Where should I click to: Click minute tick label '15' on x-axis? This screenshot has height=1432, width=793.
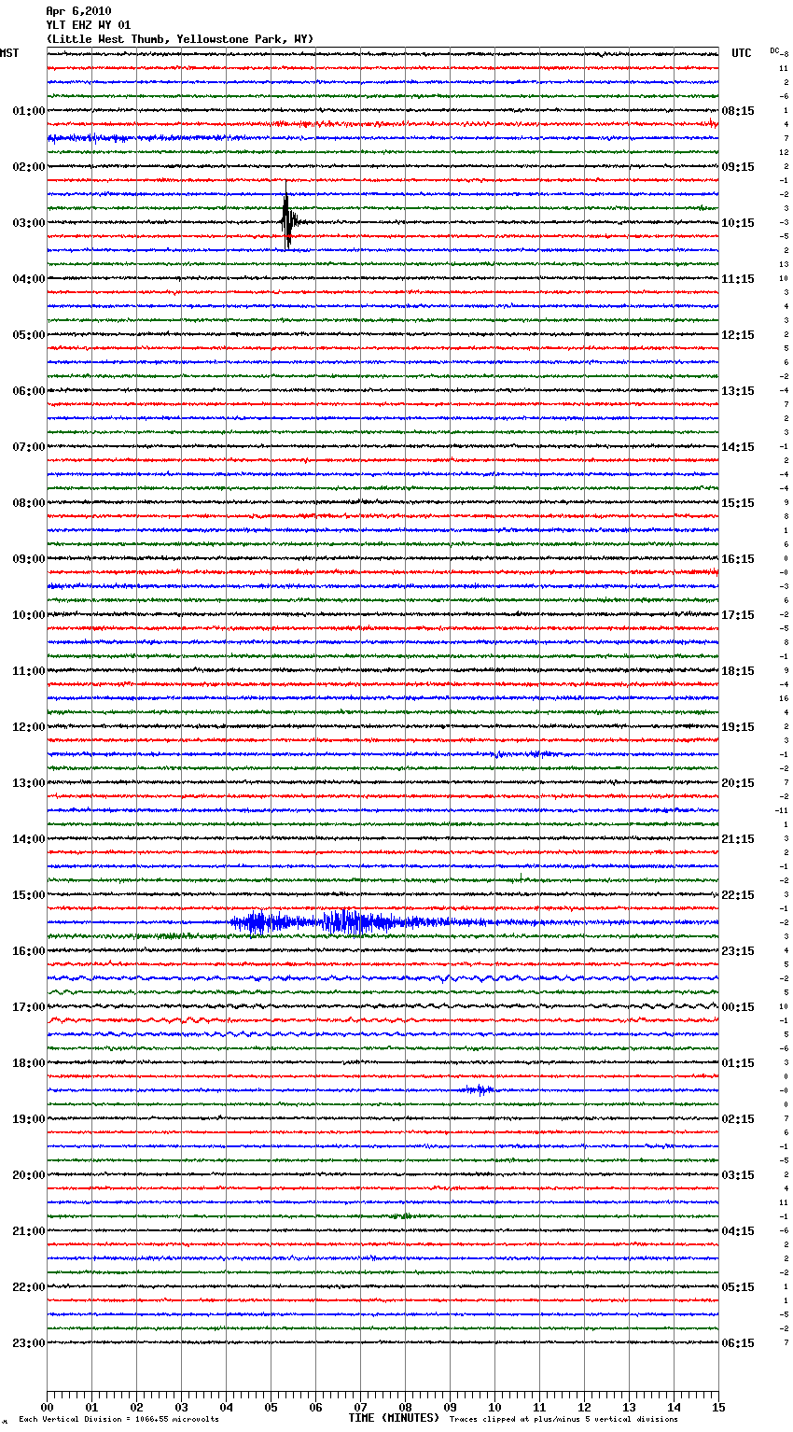pos(718,1407)
